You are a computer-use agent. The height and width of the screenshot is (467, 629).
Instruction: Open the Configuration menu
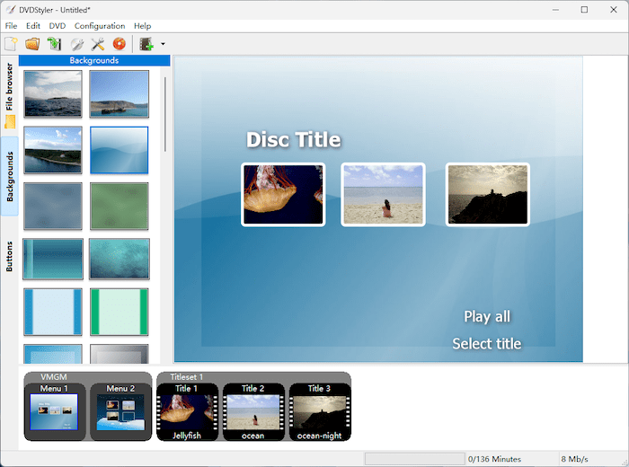100,26
